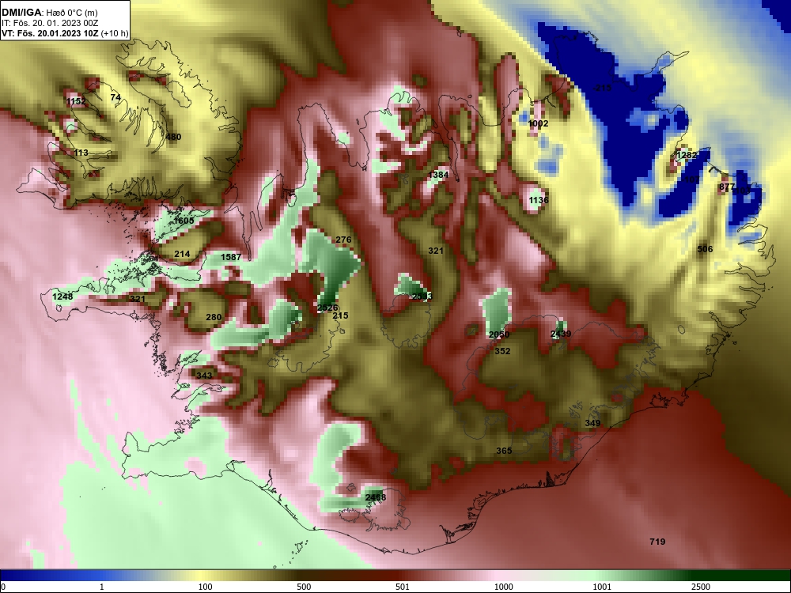
Task: Click the map value 506
Action: (705, 249)
